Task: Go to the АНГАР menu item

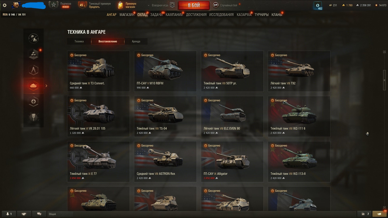Action: tap(112, 15)
